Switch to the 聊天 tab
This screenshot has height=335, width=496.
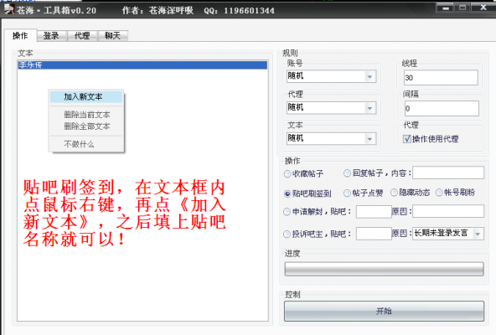click(x=112, y=36)
